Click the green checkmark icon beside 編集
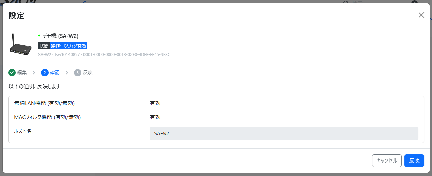The width and height of the screenshot is (432, 176). [x=12, y=72]
